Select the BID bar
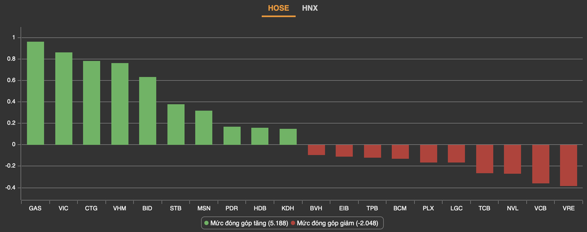Image resolution: width=587 pixels, height=232 pixels. coord(148,111)
